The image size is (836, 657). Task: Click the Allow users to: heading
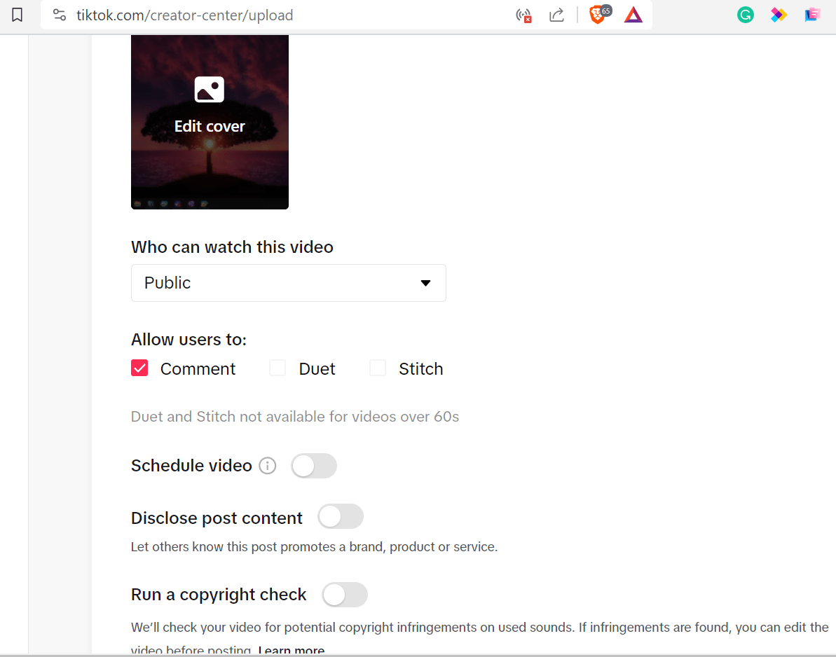[189, 340]
